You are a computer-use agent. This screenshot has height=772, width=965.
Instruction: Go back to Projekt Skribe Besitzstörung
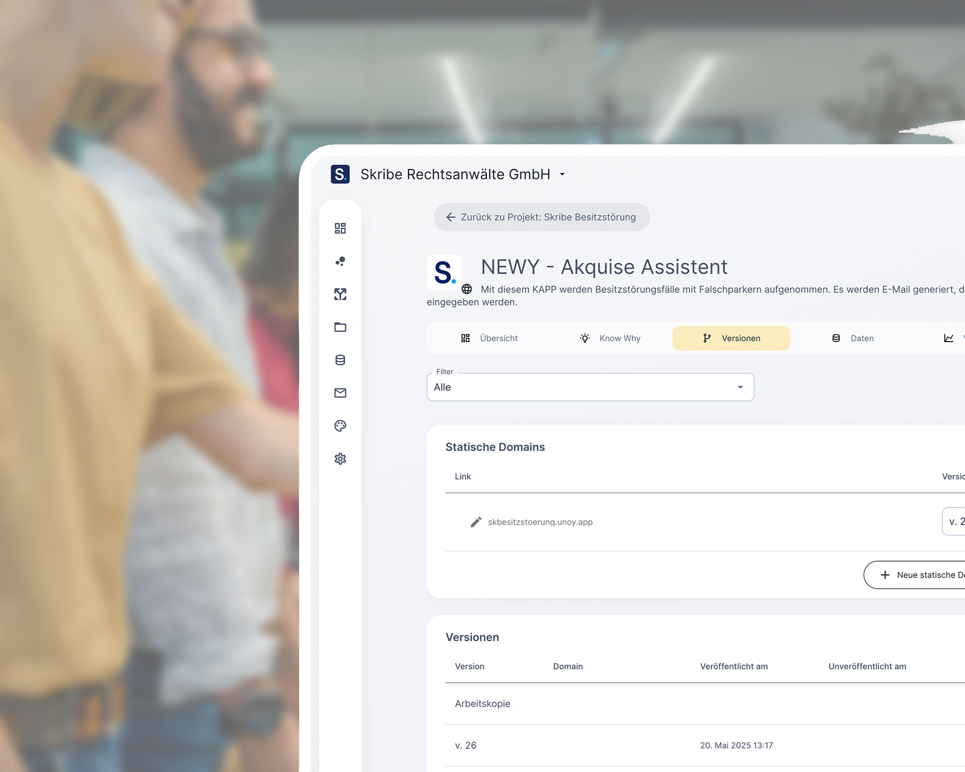click(541, 217)
